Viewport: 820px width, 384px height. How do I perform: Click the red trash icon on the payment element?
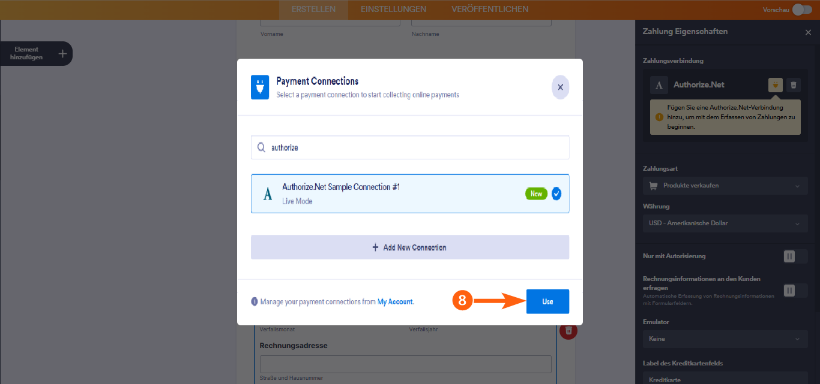pyautogui.click(x=568, y=331)
